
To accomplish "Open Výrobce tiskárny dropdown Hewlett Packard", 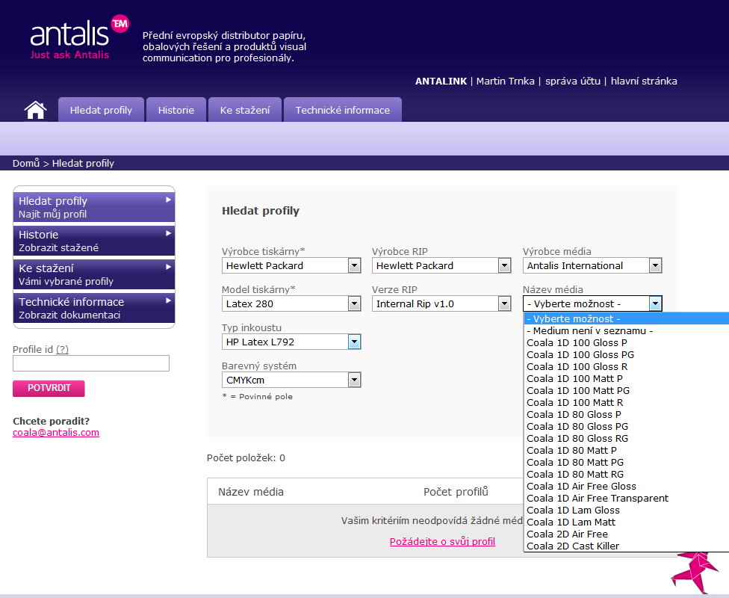I will (x=291, y=265).
